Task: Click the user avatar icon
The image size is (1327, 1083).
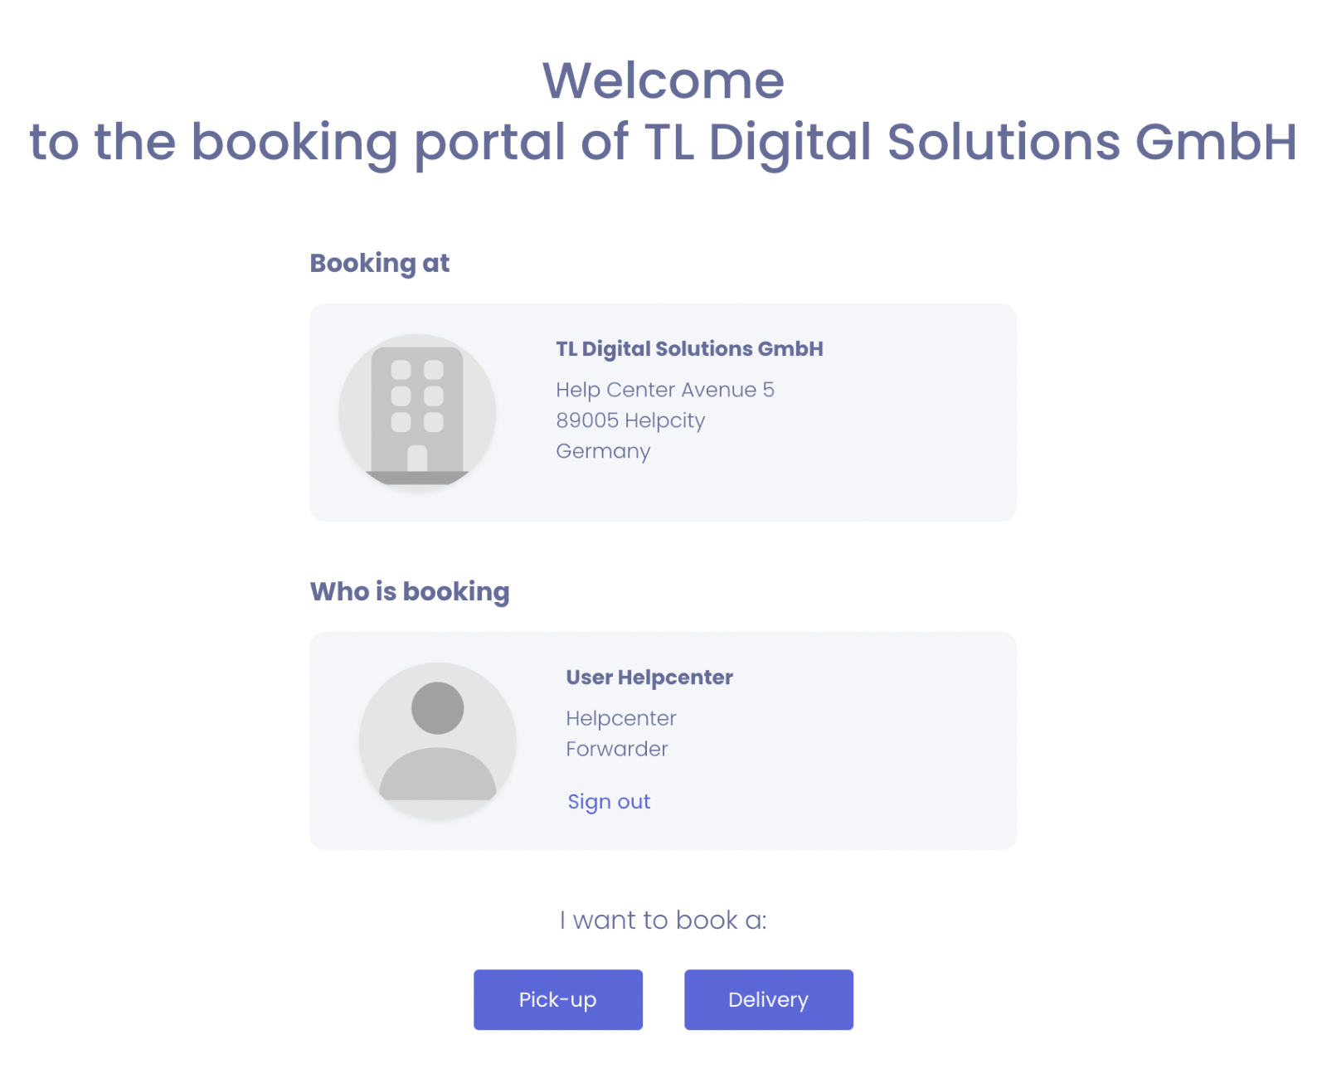Action: (x=437, y=740)
